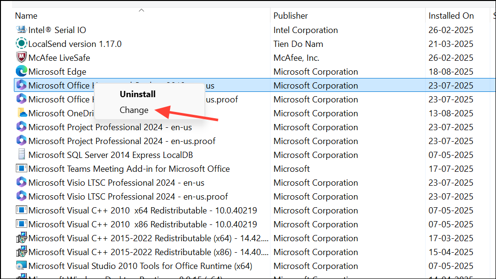Select Visual C++ 2015-2022 Redistributable (x86) entry
The image size is (496, 279).
[x=148, y=252]
